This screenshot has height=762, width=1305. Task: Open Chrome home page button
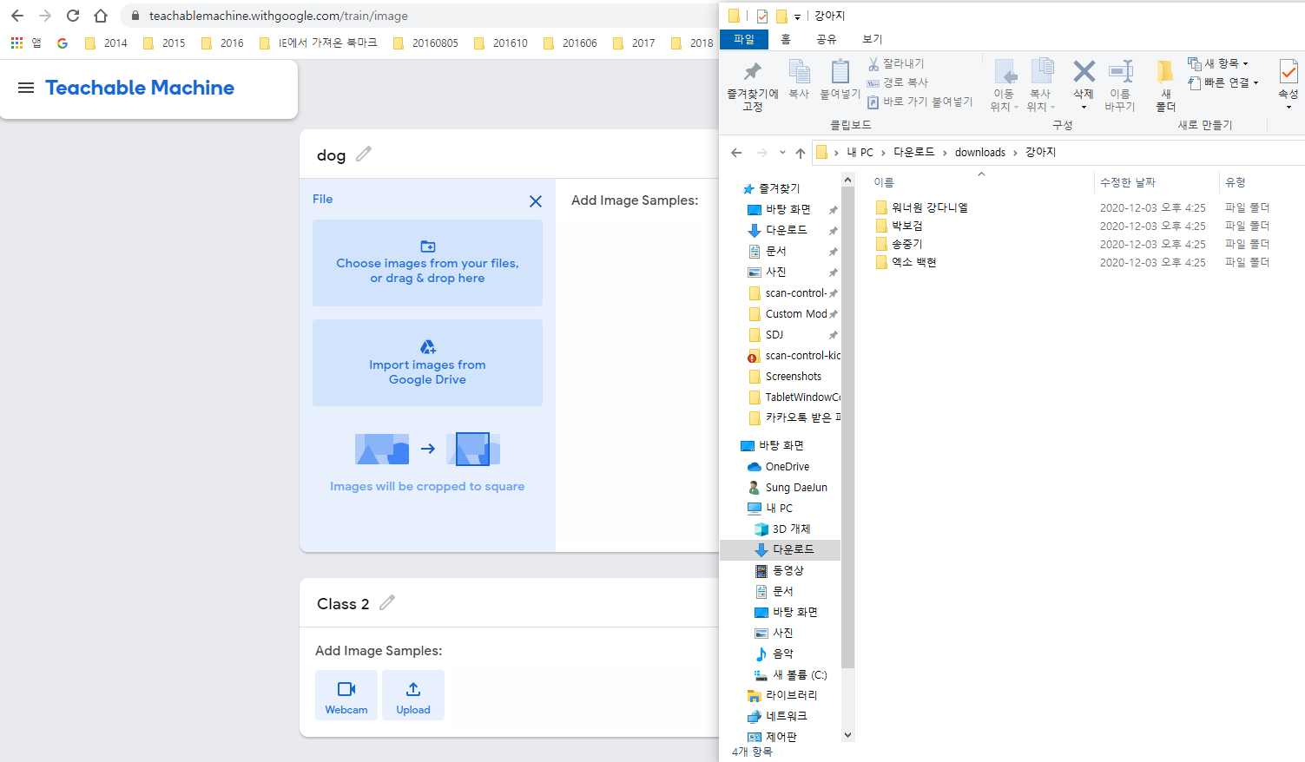click(x=101, y=16)
